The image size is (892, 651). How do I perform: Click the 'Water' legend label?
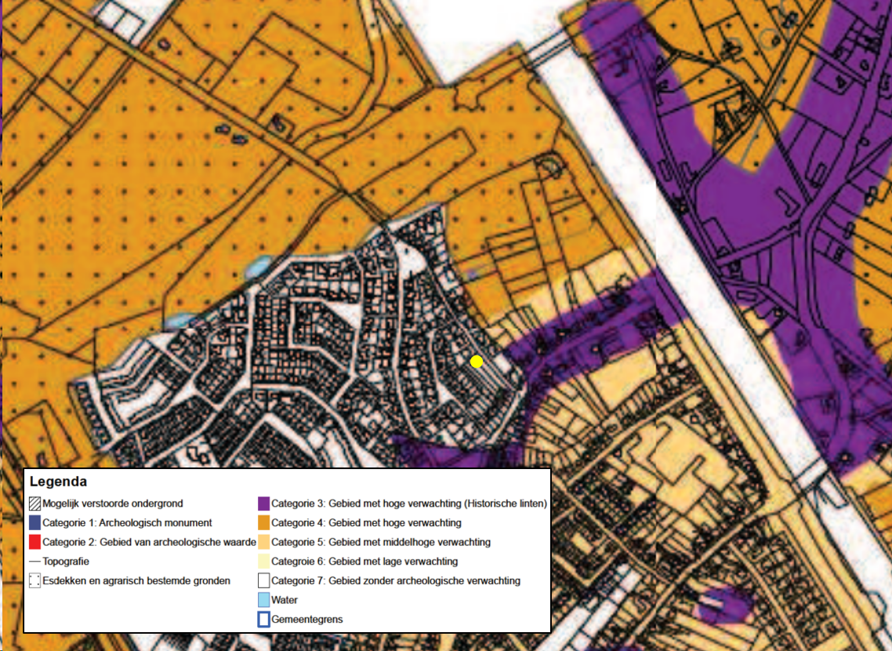285,600
